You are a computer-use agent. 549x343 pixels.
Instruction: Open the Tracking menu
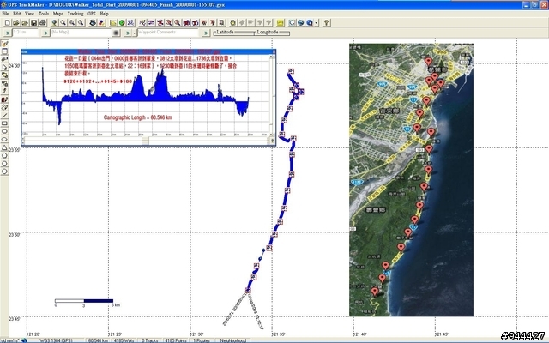point(75,14)
